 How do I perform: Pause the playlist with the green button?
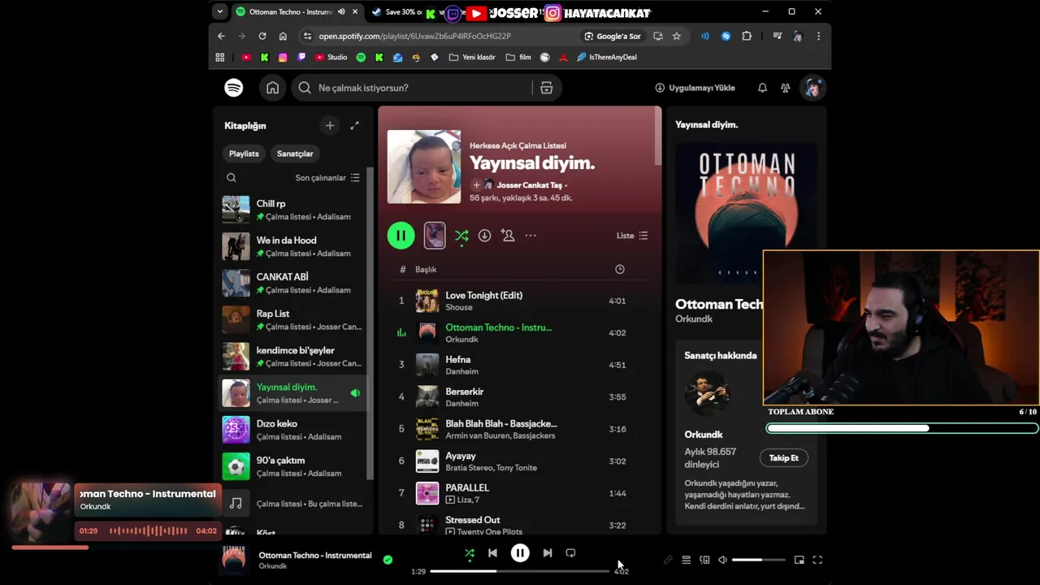(401, 236)
